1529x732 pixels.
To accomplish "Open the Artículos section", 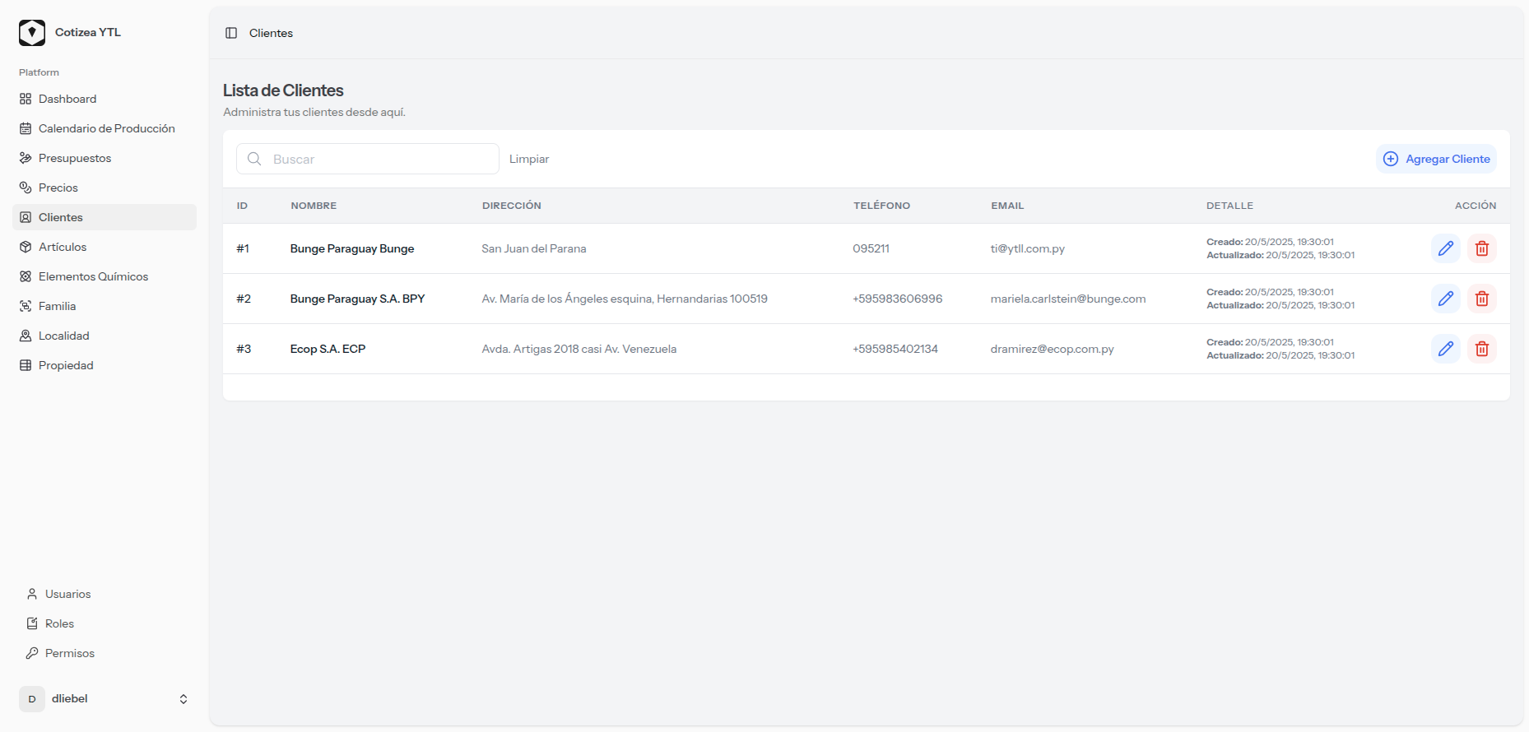I will [x=62, y=247].
